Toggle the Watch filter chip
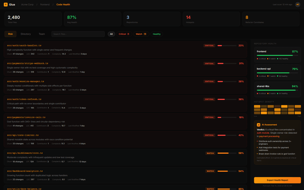This screenshot has width=304, height=190. pos(141,34)
